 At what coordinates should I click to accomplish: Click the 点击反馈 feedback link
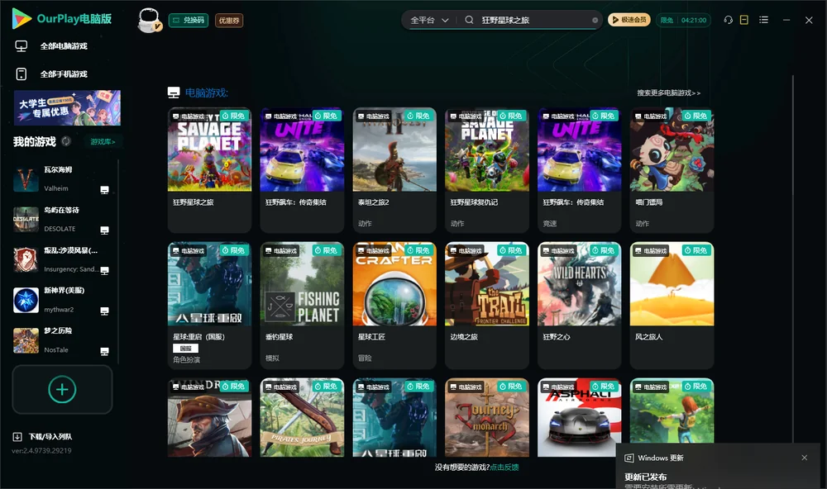[504, 467]
